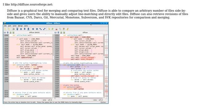Click 'Unix' in the right pane status bar
Image resolution: width=197 pixels, height=111 pixels.
click(x=95, y=100)
